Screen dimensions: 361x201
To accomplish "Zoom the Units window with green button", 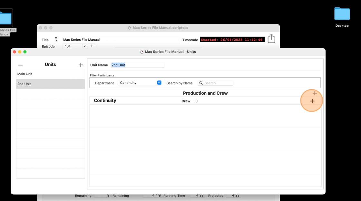I will pyautogui.click(x=25, y=52).
